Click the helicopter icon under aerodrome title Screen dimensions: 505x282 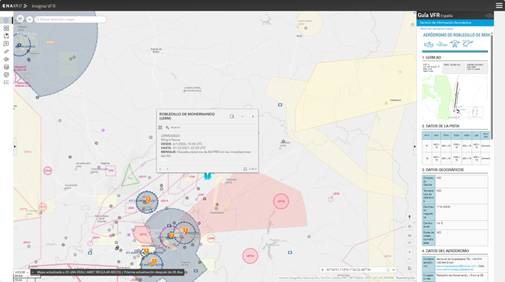(x=467, y=43)
